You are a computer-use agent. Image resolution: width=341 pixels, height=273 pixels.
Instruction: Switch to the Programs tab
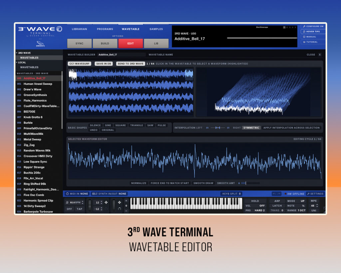tap(105, 29)
